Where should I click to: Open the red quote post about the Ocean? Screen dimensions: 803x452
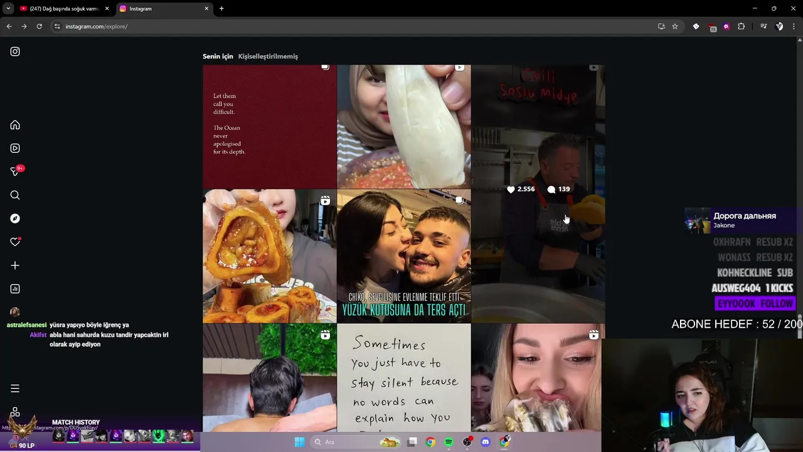(x=270, y=126)
